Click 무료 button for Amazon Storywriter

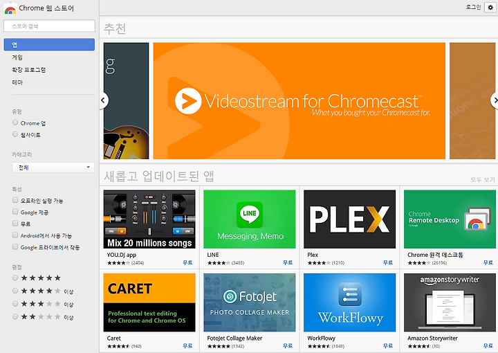coord(488,345)
